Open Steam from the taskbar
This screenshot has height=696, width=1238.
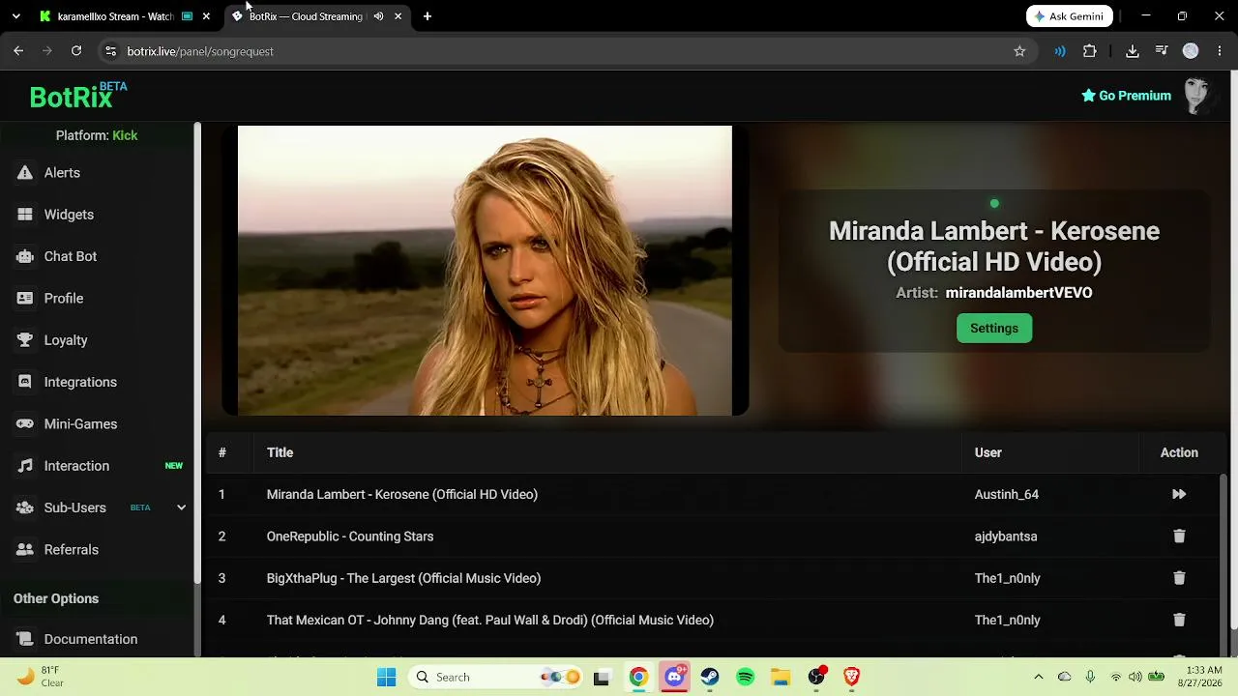pos(710,677)
